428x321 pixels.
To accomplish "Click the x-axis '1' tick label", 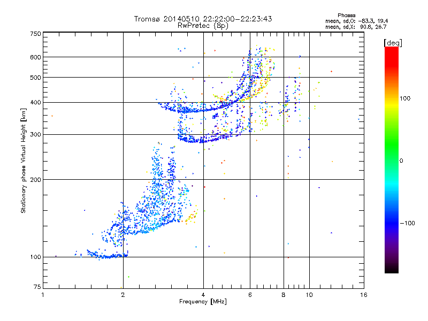I will [x=43, y=295].
